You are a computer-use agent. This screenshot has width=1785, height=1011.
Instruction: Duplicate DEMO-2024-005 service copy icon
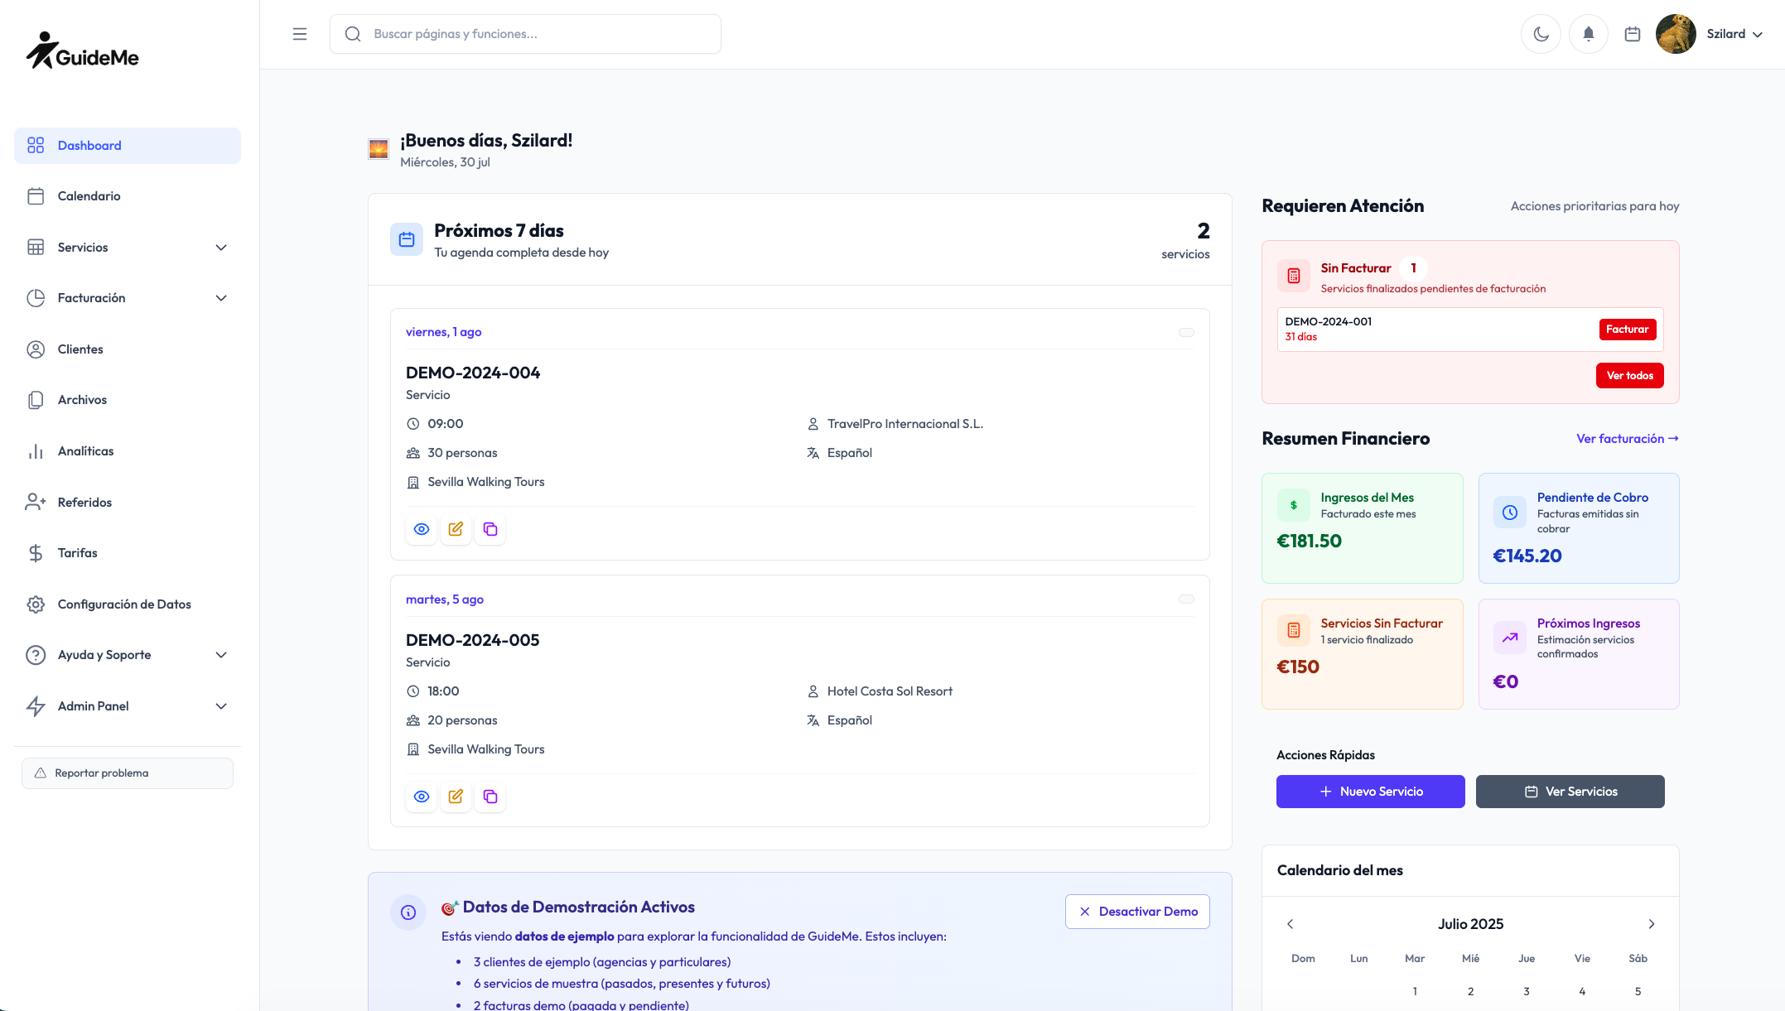pos(490,797)
